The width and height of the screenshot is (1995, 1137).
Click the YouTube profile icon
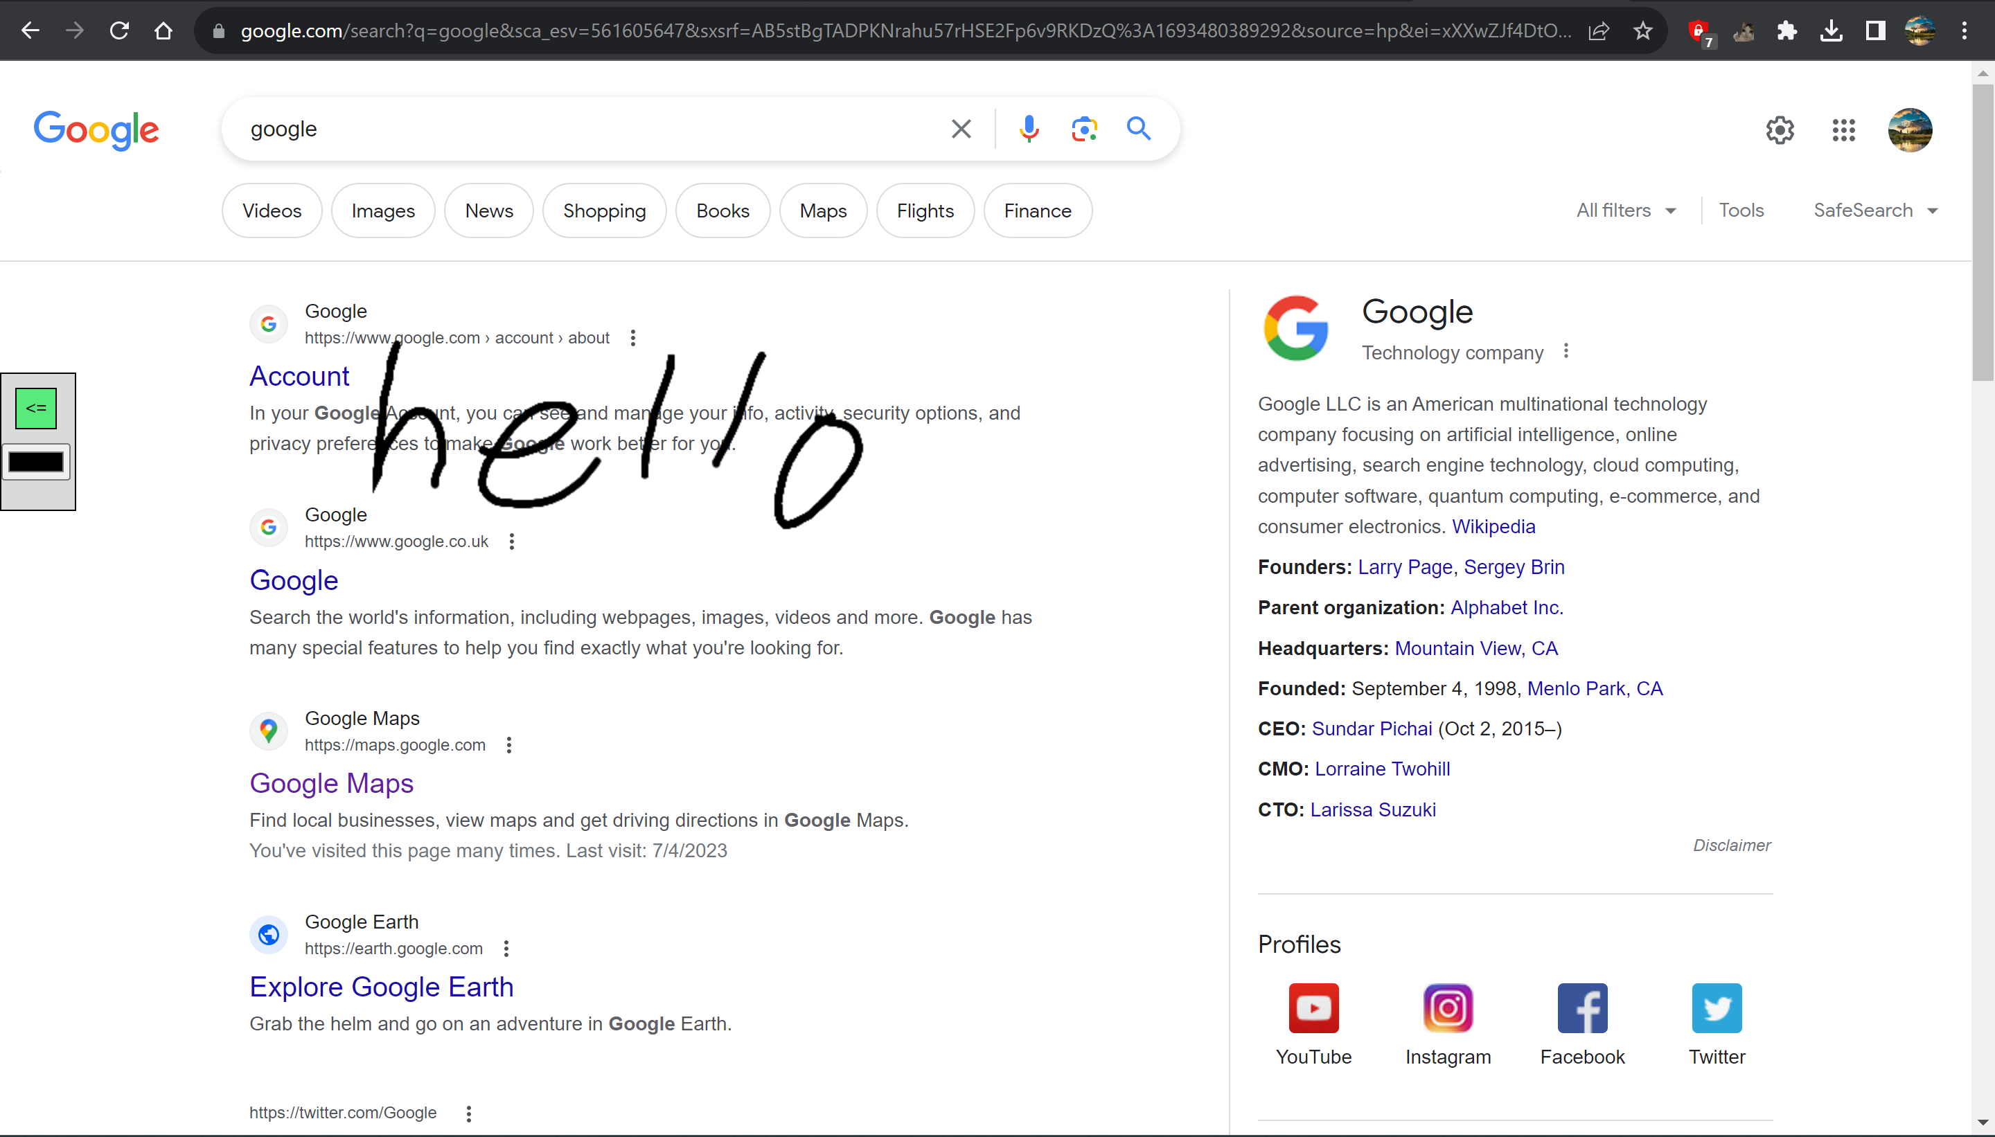click(1313, 1008)
